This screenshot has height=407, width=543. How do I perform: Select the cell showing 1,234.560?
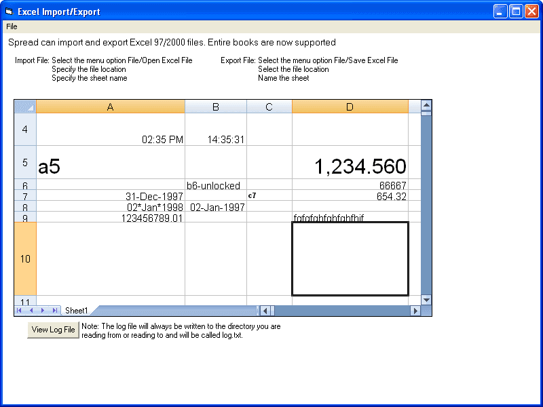coord(350,162)
